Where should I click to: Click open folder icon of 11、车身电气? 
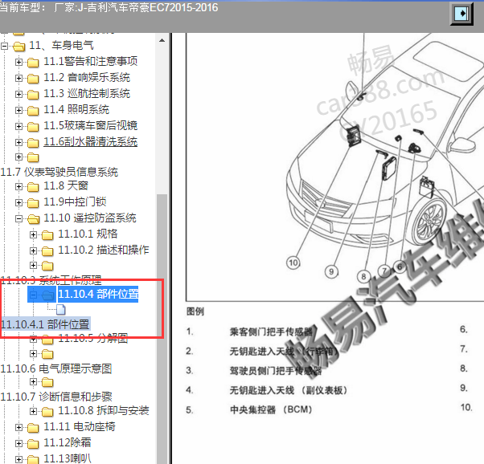point(18,47)
